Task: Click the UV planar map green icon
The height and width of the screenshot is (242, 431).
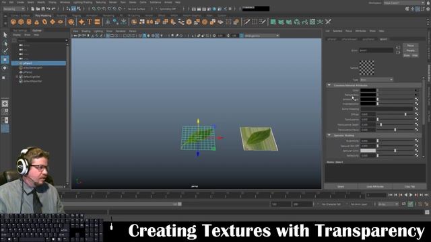Action: 273,22
